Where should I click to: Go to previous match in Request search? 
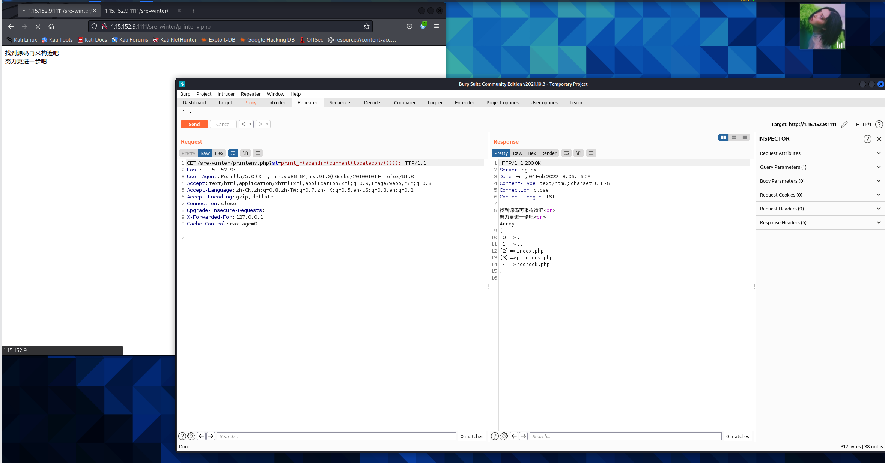point(202,436)
